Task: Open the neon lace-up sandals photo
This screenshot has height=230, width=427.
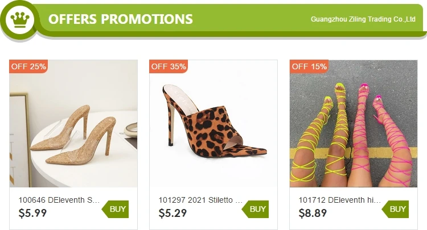Action: 354,124
